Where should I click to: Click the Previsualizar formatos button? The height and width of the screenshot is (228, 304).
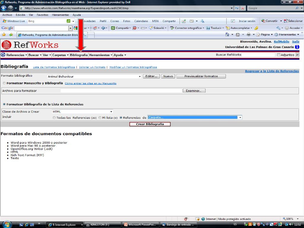201,76
